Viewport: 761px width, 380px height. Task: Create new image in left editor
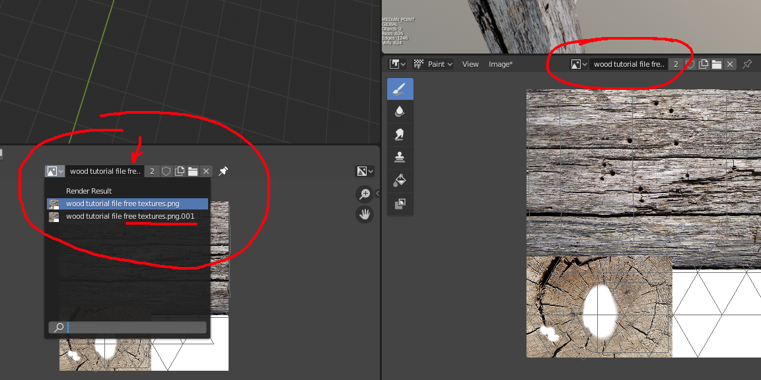click(180, 171)
